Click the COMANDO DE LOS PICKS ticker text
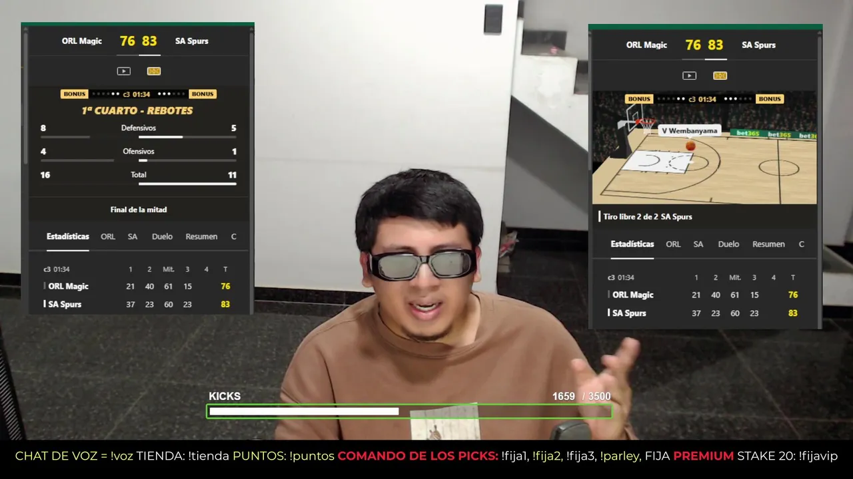The width and height of the screenshot is (853, 479). (x=418, y=456)
